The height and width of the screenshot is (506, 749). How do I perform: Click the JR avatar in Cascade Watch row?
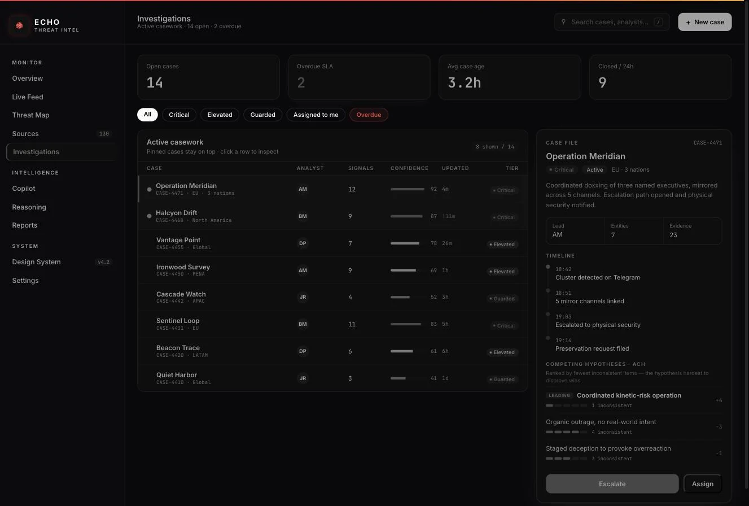303,297
